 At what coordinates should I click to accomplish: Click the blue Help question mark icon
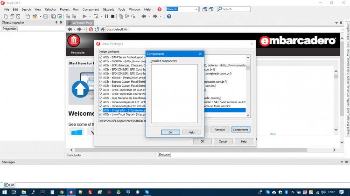pyautogui.click(x=169, y=16)
